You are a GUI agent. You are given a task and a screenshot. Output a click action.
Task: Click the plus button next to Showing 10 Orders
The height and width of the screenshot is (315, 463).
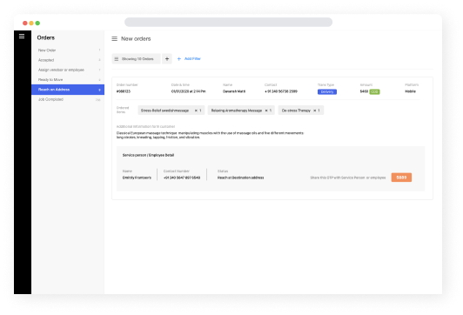pyautogui.click(x=167, y=59)
